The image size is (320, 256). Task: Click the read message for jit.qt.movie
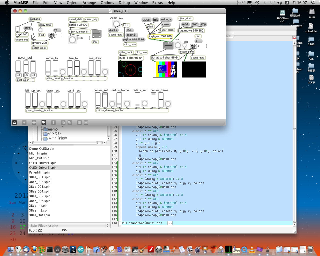[x=185, y=24]
